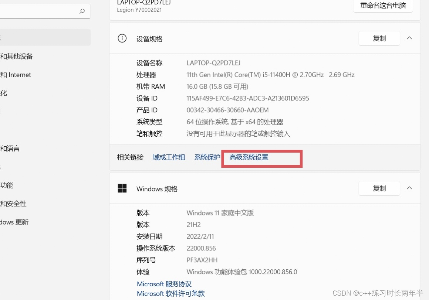
Task: Click the device specifications info icon
Action: coord(122,38)
